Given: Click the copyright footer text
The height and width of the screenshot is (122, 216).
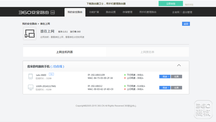Looking at the screenshot, I should 106,106.
